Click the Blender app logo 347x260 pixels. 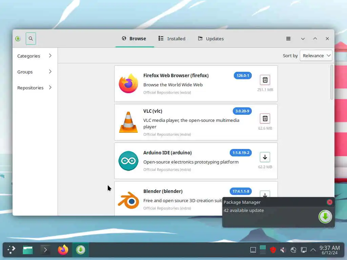tap(128, 200)
